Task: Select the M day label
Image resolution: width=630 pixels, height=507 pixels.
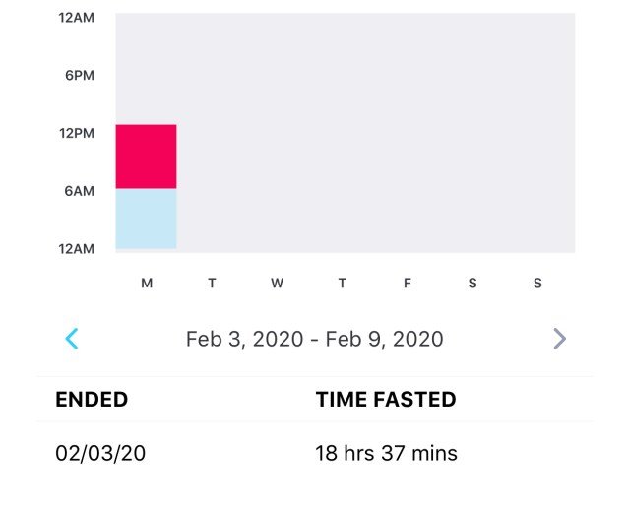Action: pos(147,283)
